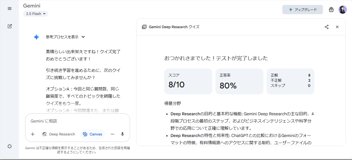352x160 pixels.
Task: Close the quiz canvas panel
Action: point(337,27)
